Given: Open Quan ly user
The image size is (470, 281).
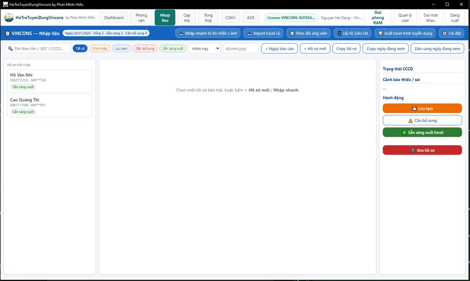Looking at the screenshot, I should (405, 17).
